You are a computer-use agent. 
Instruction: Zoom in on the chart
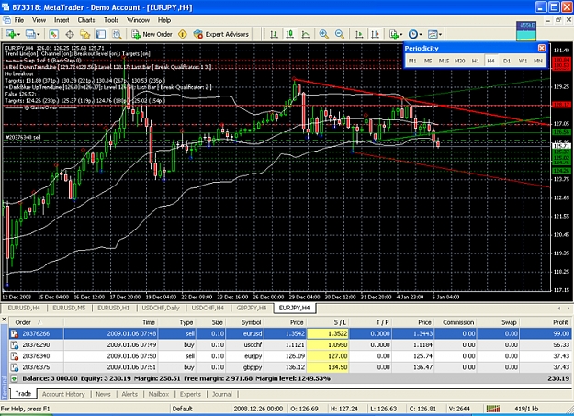coord(323,34)
